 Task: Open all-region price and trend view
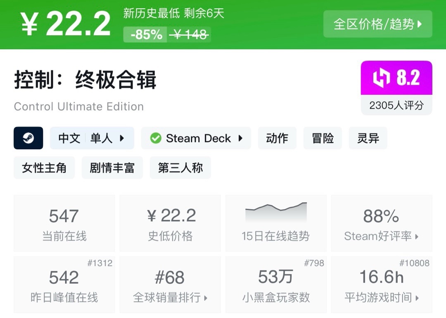tap(377, 24)
